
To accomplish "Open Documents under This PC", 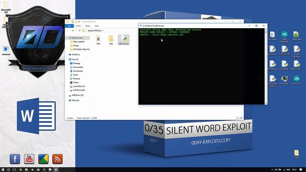I will tap(78, 67).
